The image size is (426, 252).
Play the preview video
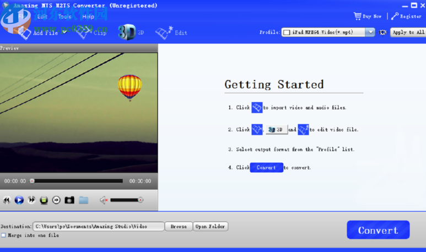(x=19, y=200)
